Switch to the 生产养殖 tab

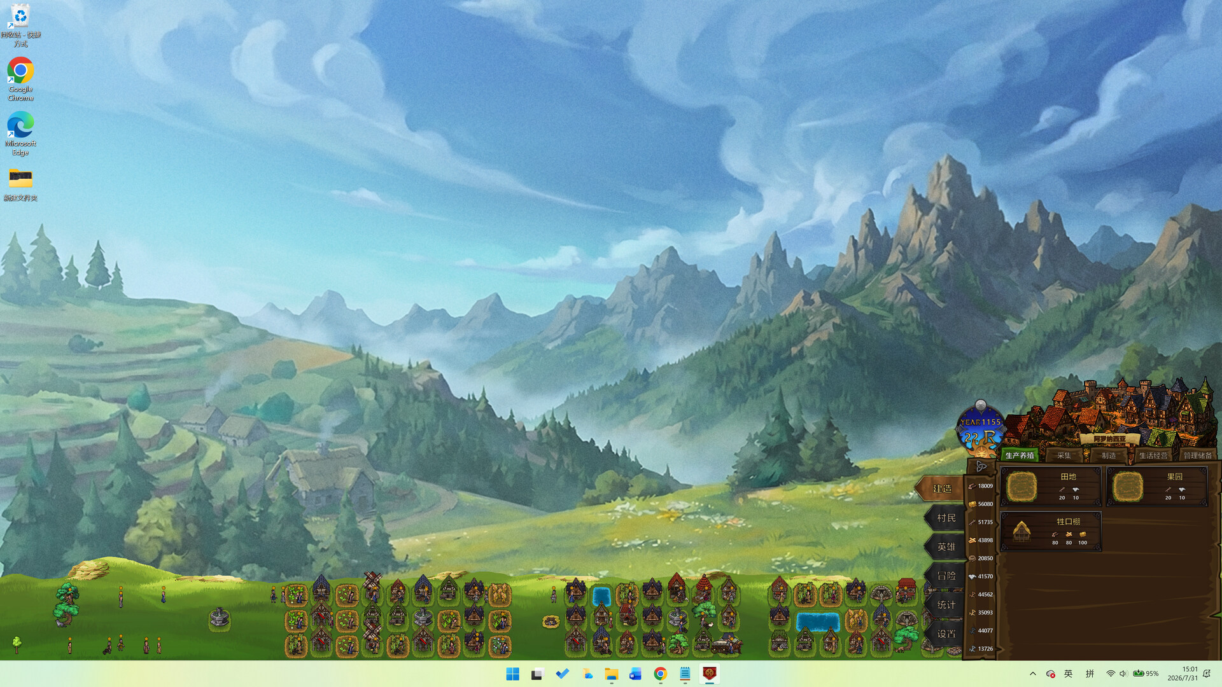pyautogui.click(x=1020, y=455)
